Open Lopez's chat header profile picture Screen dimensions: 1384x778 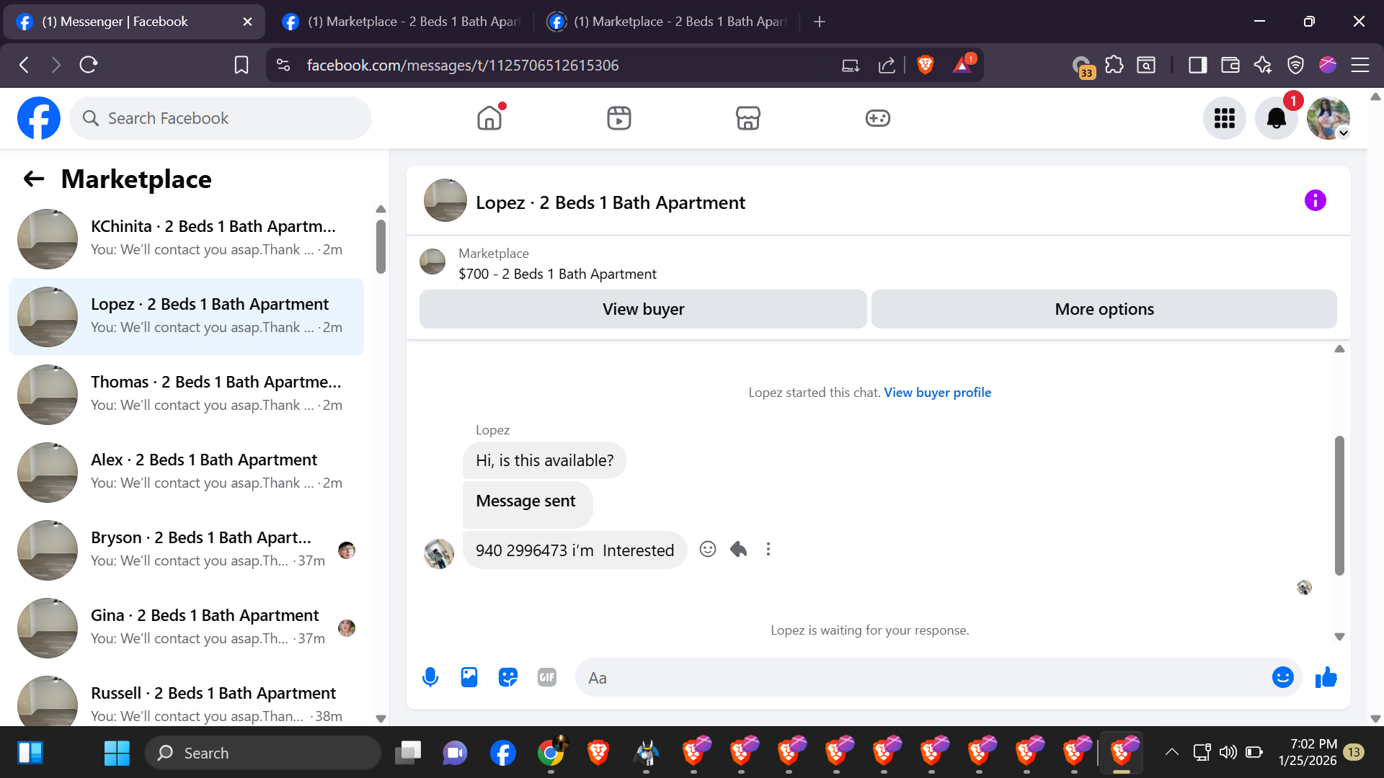[x=445, y=200]
